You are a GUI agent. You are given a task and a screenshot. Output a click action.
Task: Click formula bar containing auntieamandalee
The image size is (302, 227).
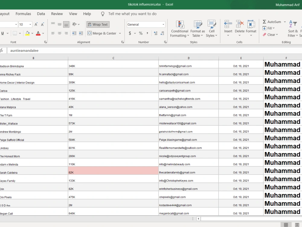154,51
